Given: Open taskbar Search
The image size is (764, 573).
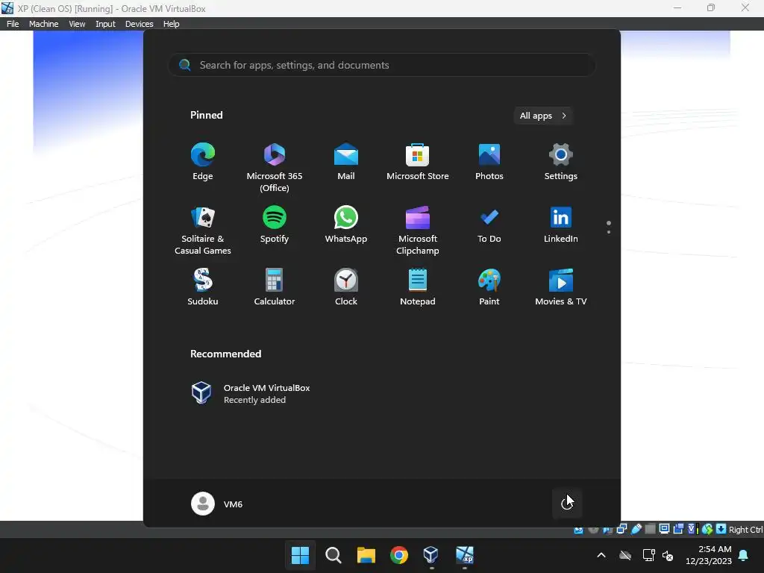Looking at the screenshot, I should (x=334, y=555).
